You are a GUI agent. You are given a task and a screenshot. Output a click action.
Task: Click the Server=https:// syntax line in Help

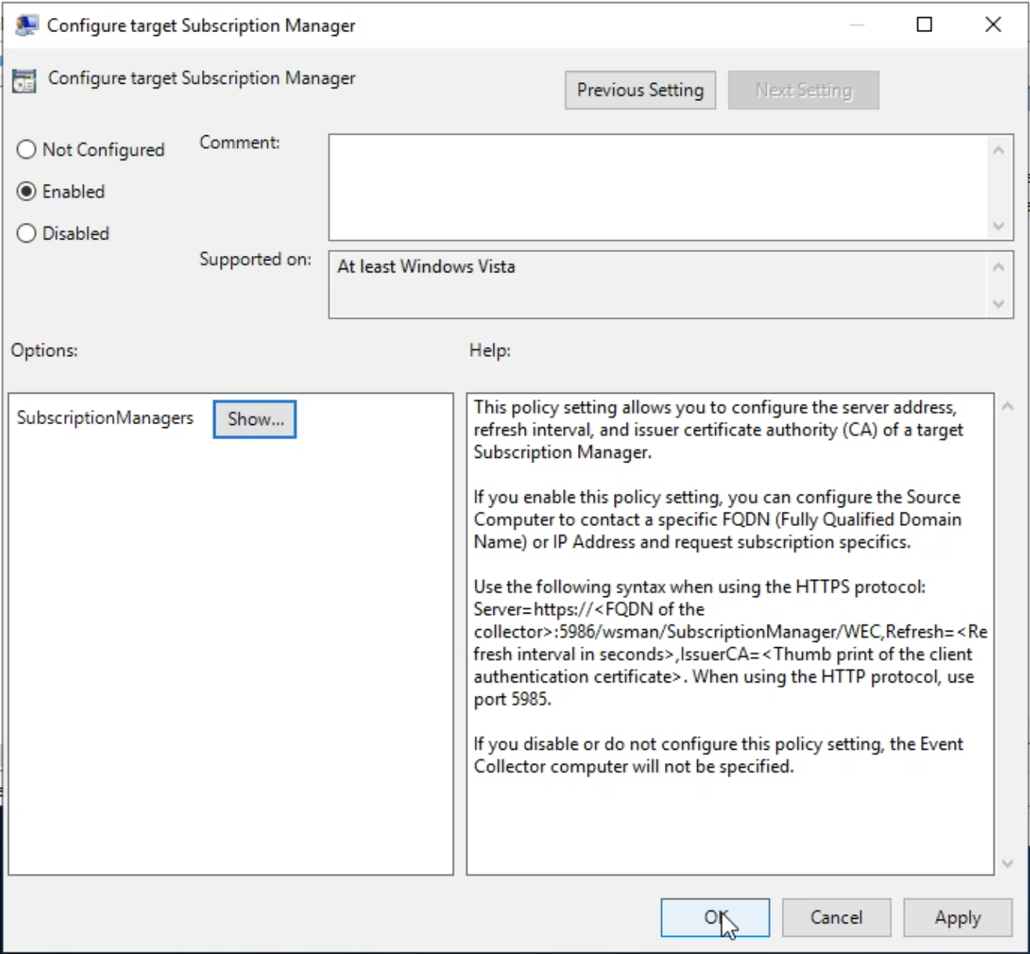coord(589,610)
